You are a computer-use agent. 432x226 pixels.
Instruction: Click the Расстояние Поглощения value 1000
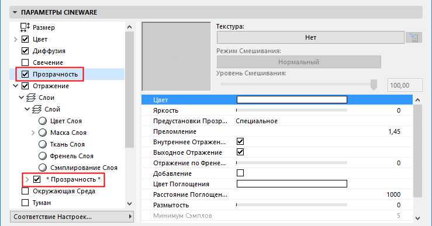click(393, 194)
